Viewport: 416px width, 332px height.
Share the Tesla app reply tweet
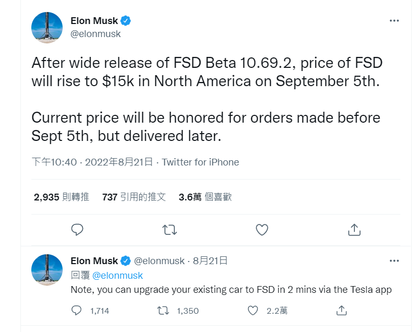pyautogui.click(x=341, y=310)
